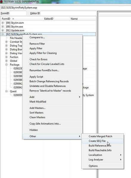Collapse the Quest group
The width and height of the screenshot is (131, 178).
7,91
